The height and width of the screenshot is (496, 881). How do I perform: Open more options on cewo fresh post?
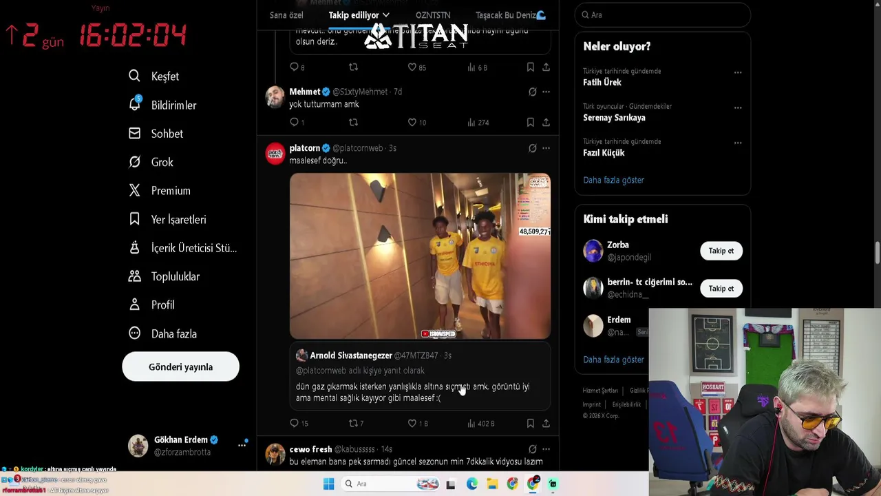click(546, 449)
